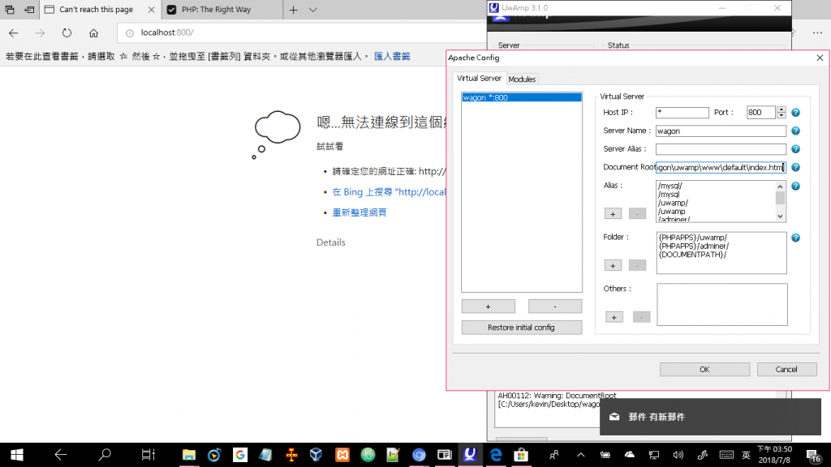This screenshot has height=467, width=831.
Task: Open the Edge tab preview icon
Action: (10, 10)
